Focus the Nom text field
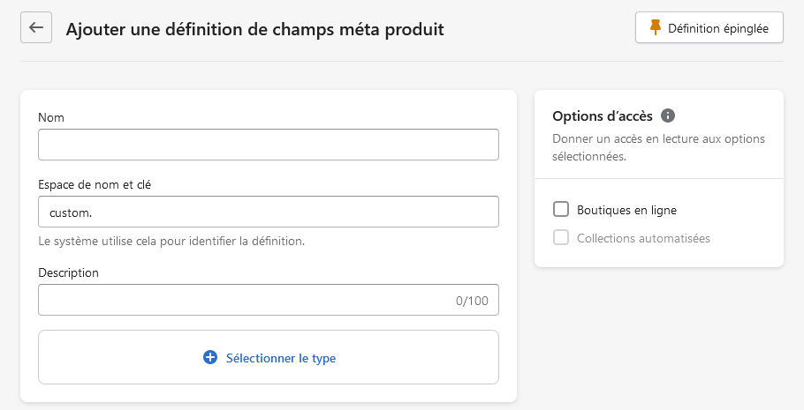 point(269,145)
